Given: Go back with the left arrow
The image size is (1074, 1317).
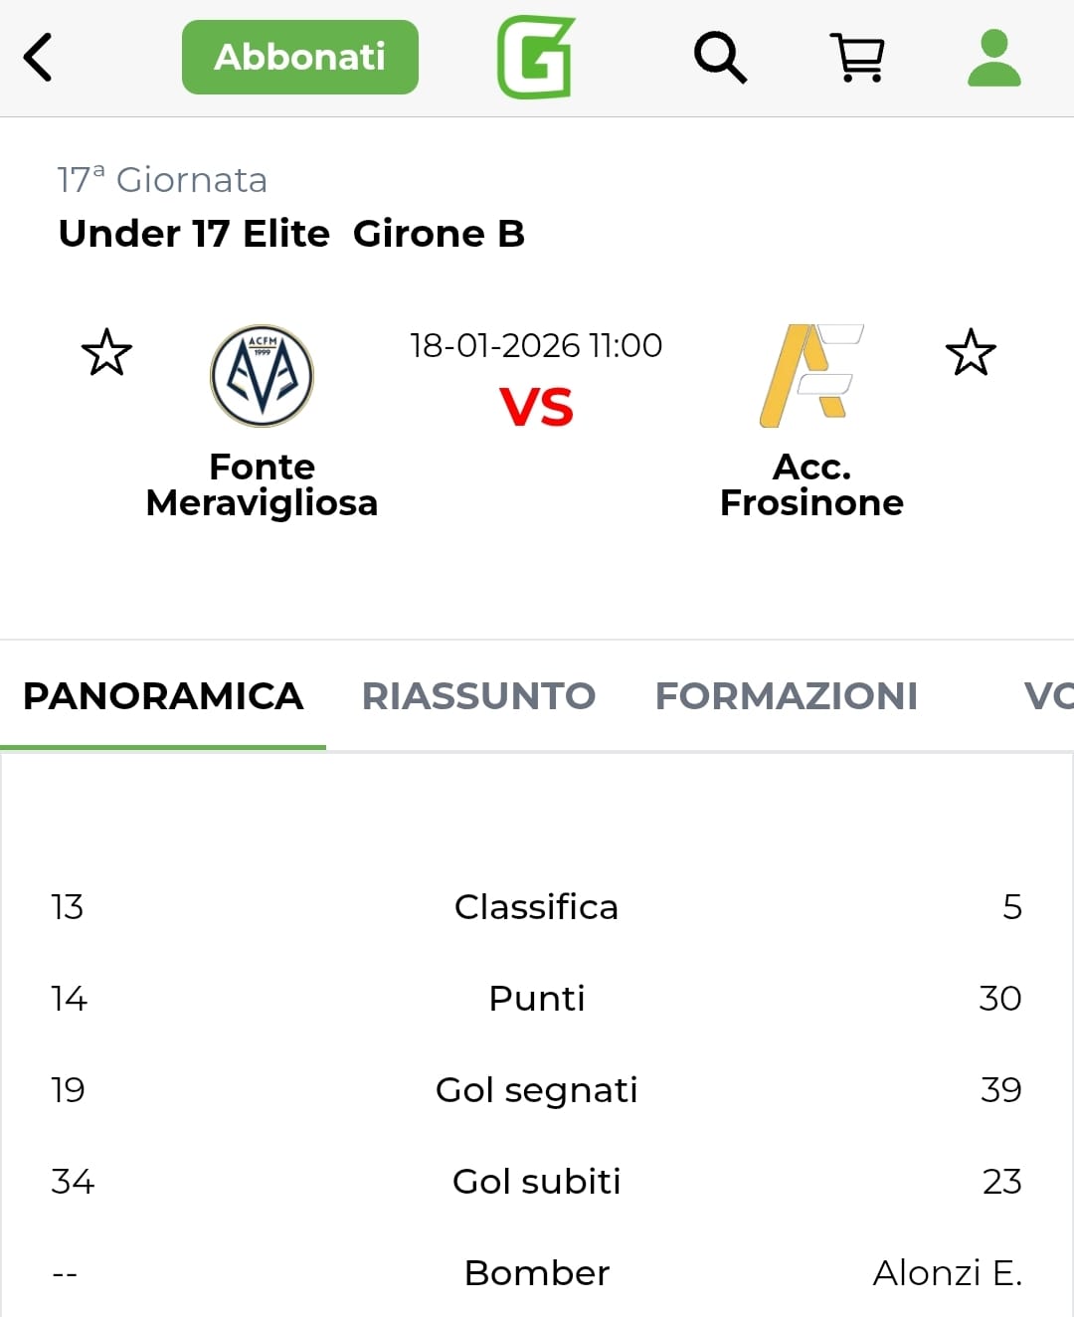Looking at the screenshot, I should coord(38,57).
